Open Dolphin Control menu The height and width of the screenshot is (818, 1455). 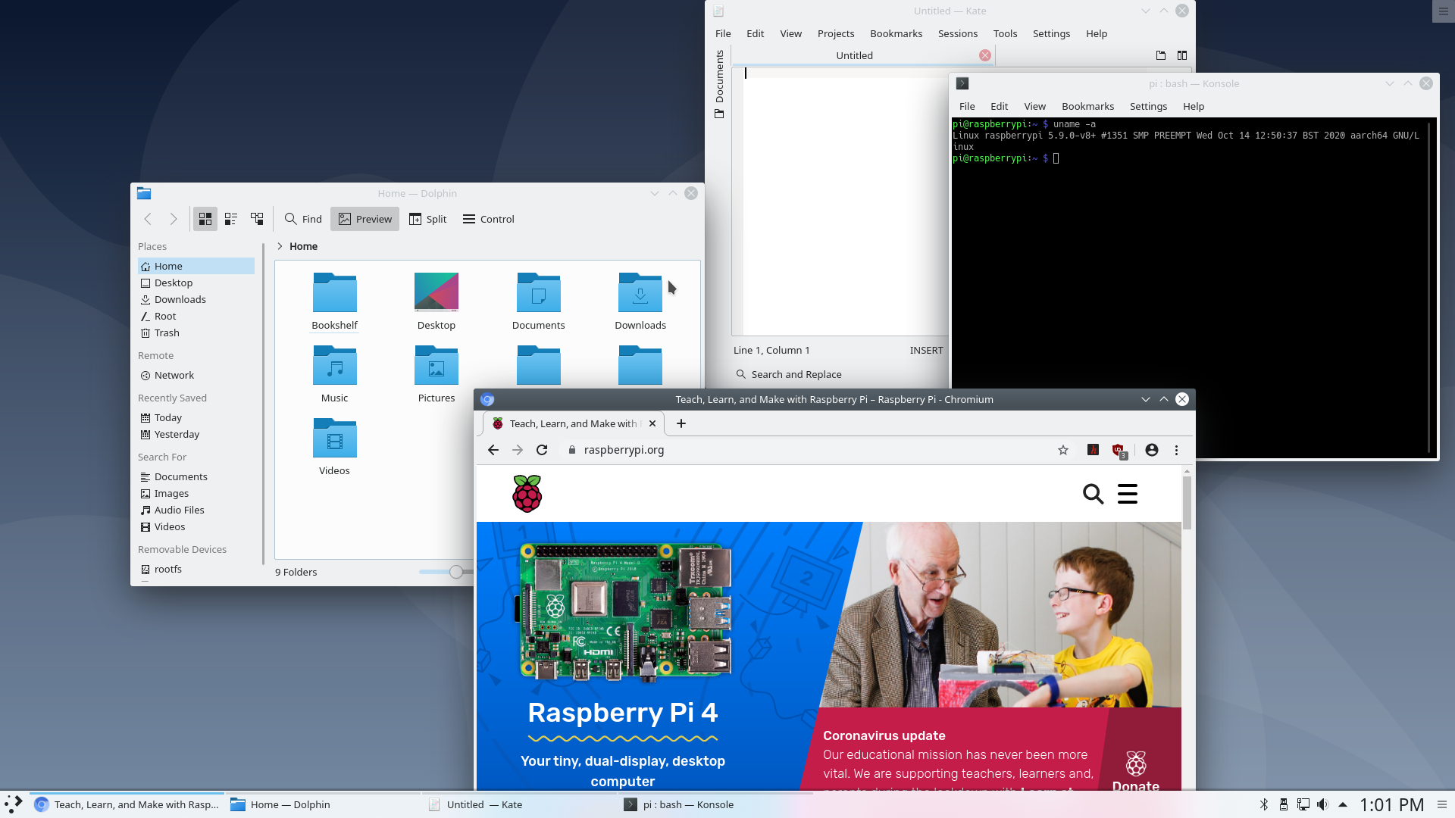[489, 219]
